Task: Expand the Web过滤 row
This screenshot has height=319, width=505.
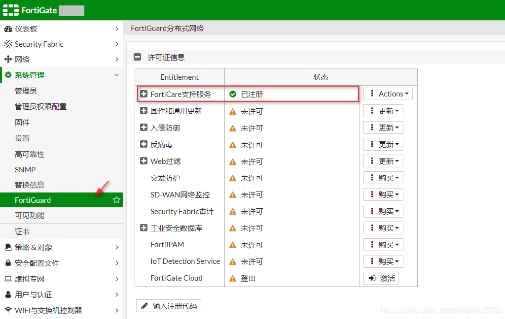Action: coord(144,161)
